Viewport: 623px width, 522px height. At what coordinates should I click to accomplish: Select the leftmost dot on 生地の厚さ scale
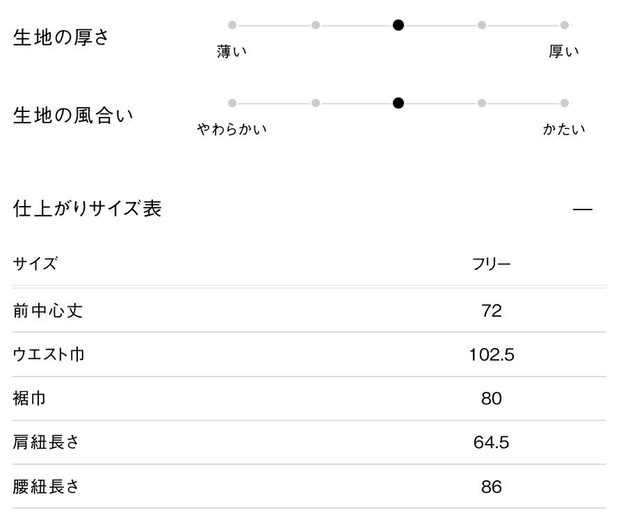[232, 25]
